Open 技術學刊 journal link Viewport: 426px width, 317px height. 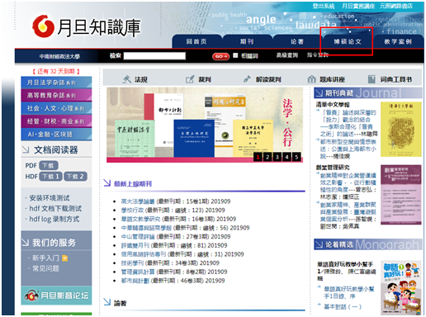(132, 263)
